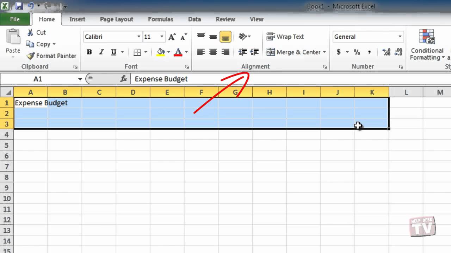Toggle Bold formatting
The height and width of the screenshot is (253, 451).
pos(89,52)
